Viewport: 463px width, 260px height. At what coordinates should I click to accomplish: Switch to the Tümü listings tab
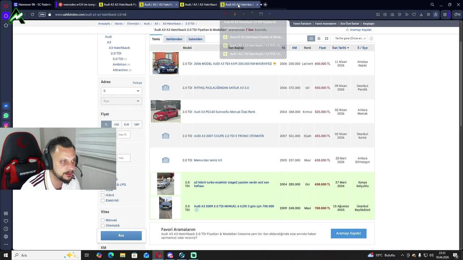(x=156, y=39)
